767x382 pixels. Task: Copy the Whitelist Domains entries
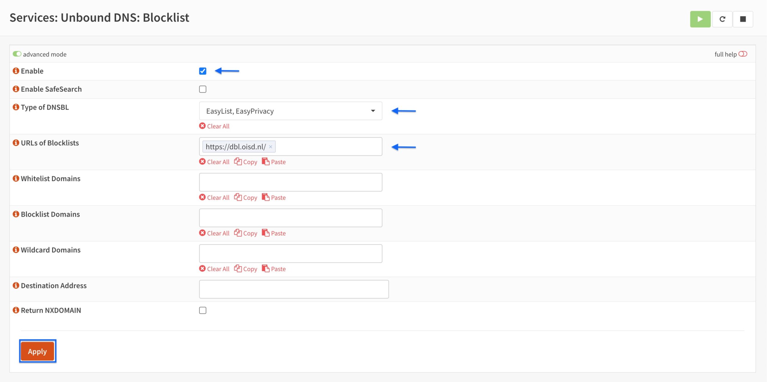(x=246, y=197)
